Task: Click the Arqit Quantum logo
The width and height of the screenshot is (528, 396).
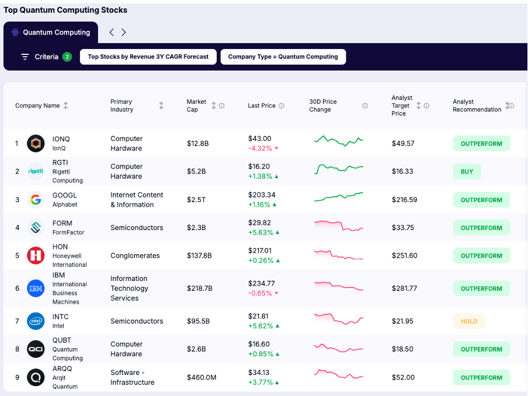Action: 36,377
